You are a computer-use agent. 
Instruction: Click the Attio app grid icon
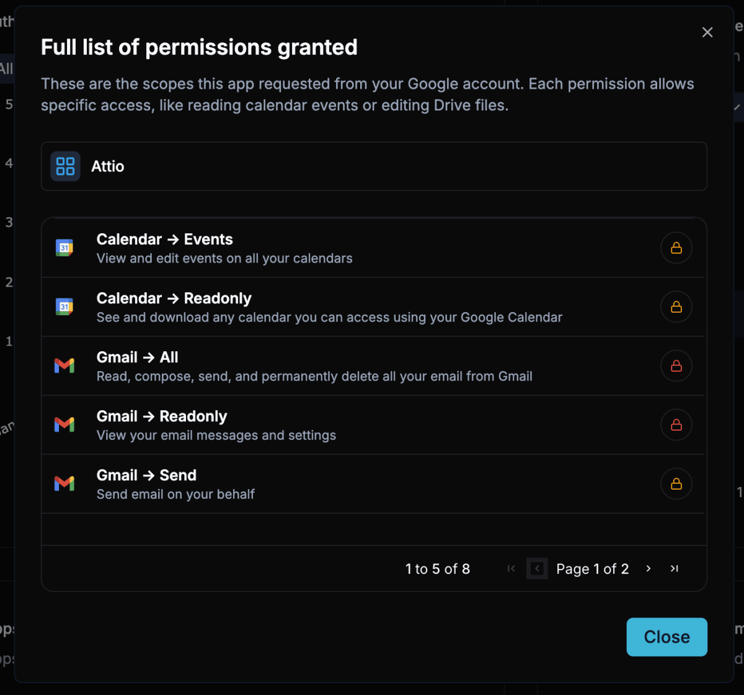65,166
